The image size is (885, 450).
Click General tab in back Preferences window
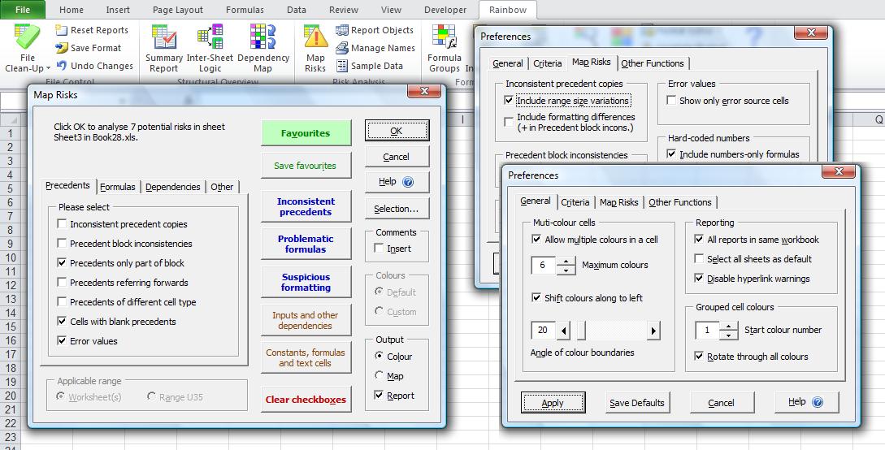point(507,63)
